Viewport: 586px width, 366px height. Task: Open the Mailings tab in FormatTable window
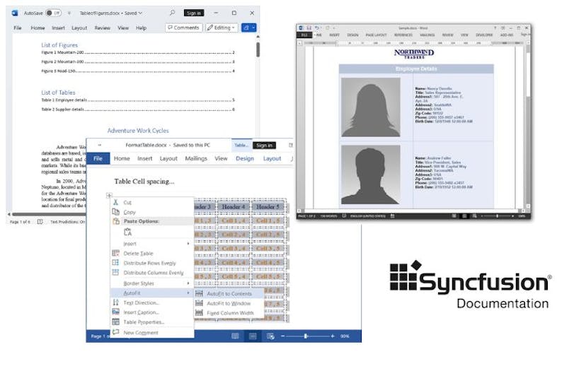click(x=196, y=159)
